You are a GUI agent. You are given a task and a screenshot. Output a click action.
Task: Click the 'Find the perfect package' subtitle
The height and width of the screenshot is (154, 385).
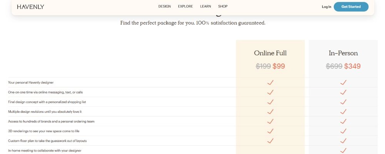click(x=193, y=23)
